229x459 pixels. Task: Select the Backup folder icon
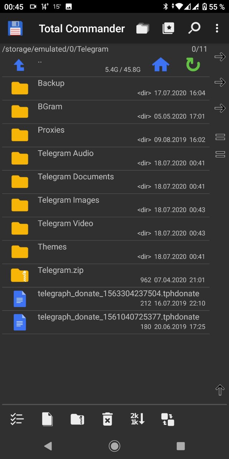pyautogui.click(x=20, y=88)
